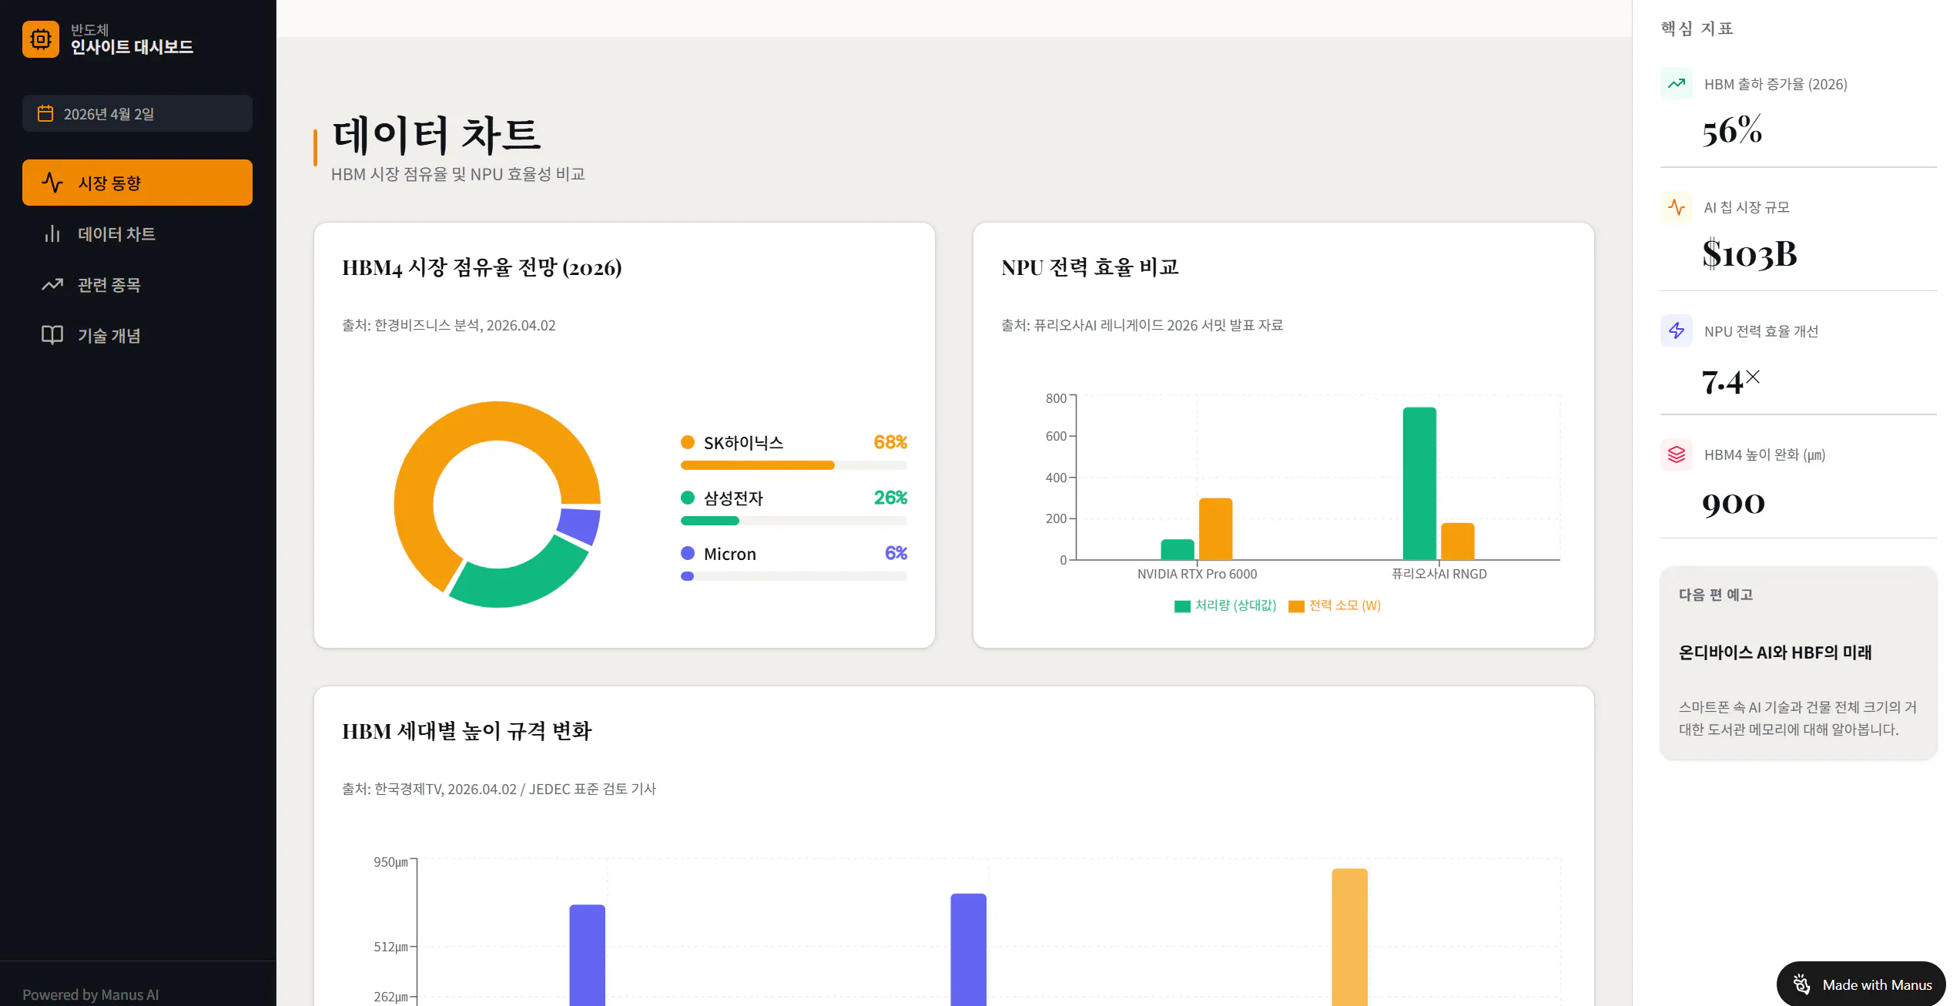Click the lightning icon for NPU 전력 효율 개선

(1677, 331)
